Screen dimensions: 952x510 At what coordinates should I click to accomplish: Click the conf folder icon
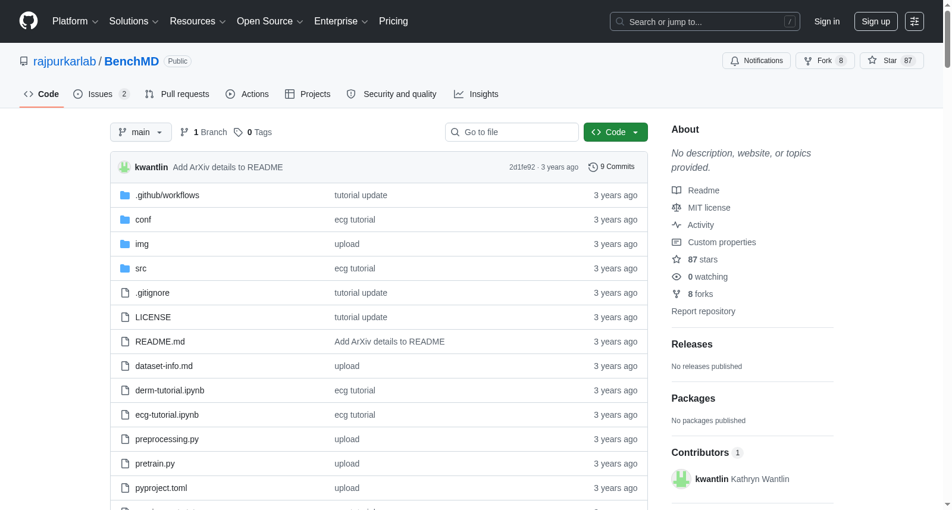pyautogui.click(x=125, y=220)
